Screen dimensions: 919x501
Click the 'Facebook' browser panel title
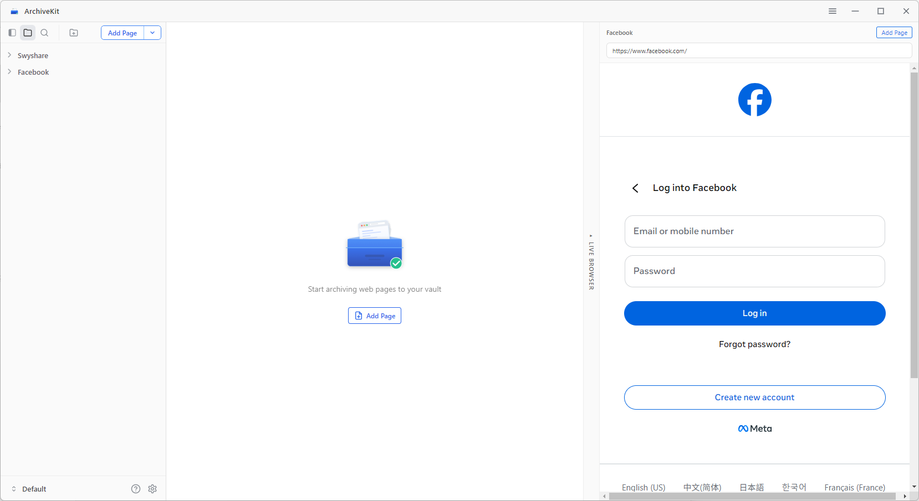pyautogui.click(x=619, y=33)
